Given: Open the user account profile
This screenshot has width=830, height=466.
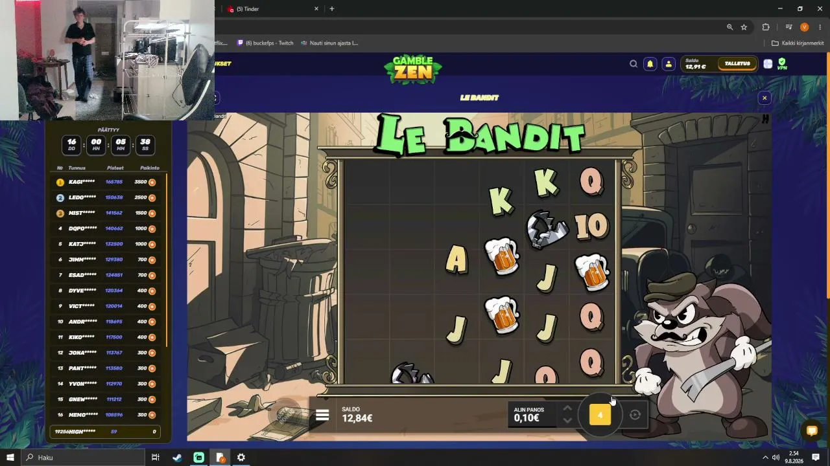Looking at the screenshot, I should click(669, 63).
